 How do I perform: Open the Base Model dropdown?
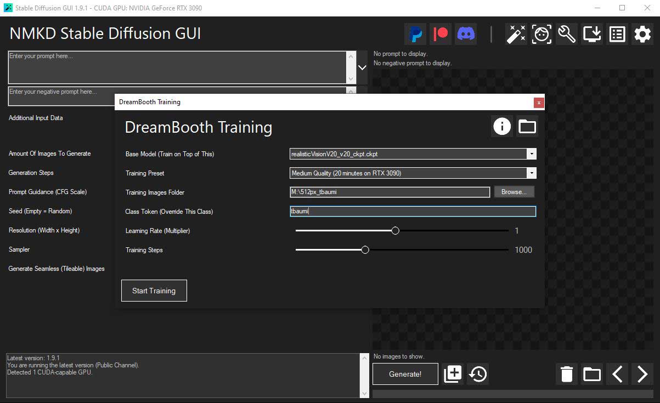[531, 154]
